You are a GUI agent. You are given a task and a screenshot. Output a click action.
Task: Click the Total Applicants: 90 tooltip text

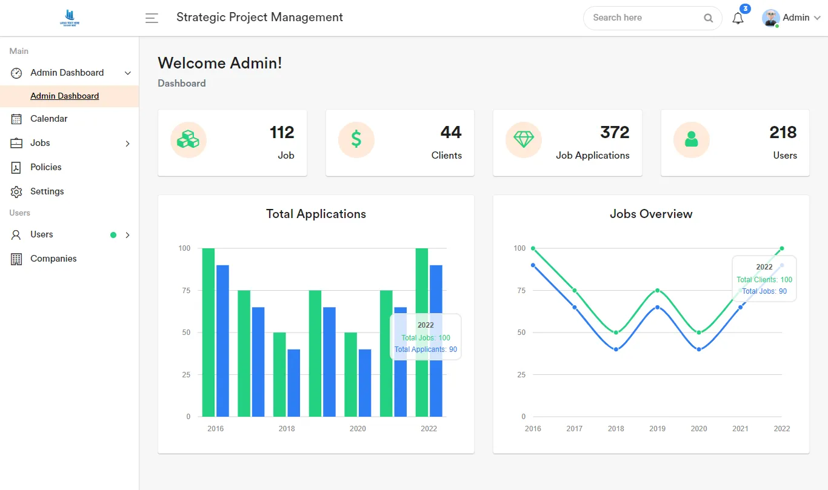426,349
